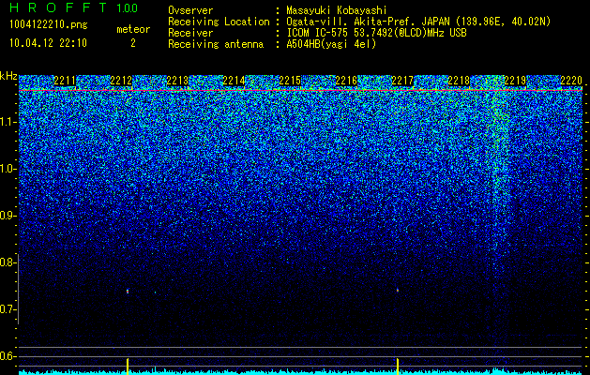590x375 pixels.
Task: Click time marker 2218
Action: 459,81
